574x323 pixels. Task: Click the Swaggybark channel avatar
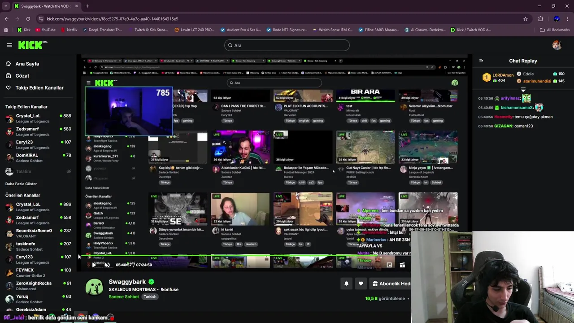pos(94,287)
